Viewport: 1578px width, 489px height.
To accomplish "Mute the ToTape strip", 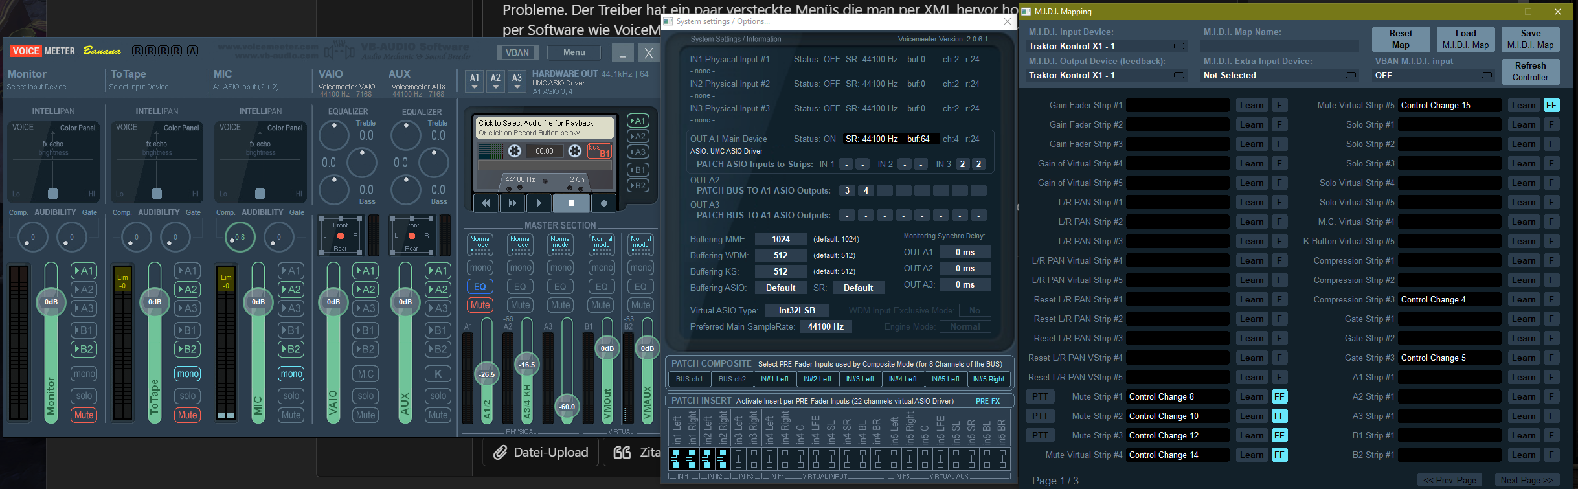I will tap(187, 415).
